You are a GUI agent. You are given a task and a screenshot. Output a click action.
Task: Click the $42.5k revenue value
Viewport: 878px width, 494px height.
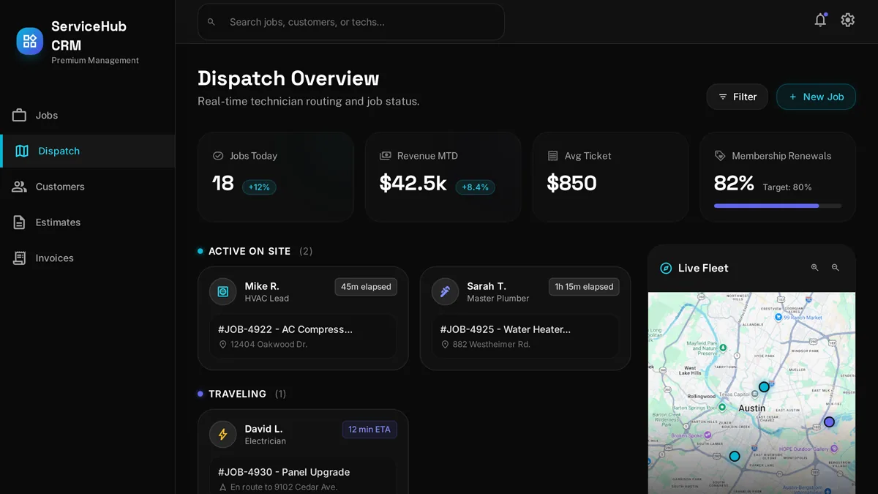413,183
